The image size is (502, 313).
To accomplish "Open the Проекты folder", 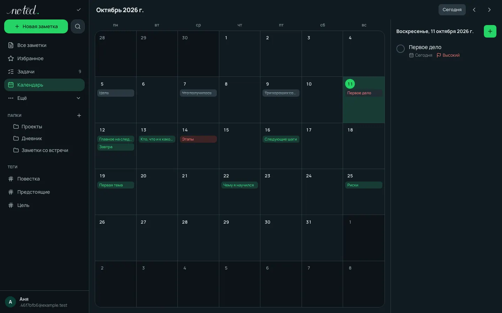I will tap(44, 127).
